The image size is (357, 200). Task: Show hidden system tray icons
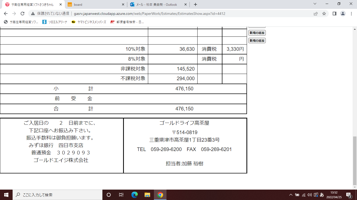pyautogui.click(x=291, y=195)
